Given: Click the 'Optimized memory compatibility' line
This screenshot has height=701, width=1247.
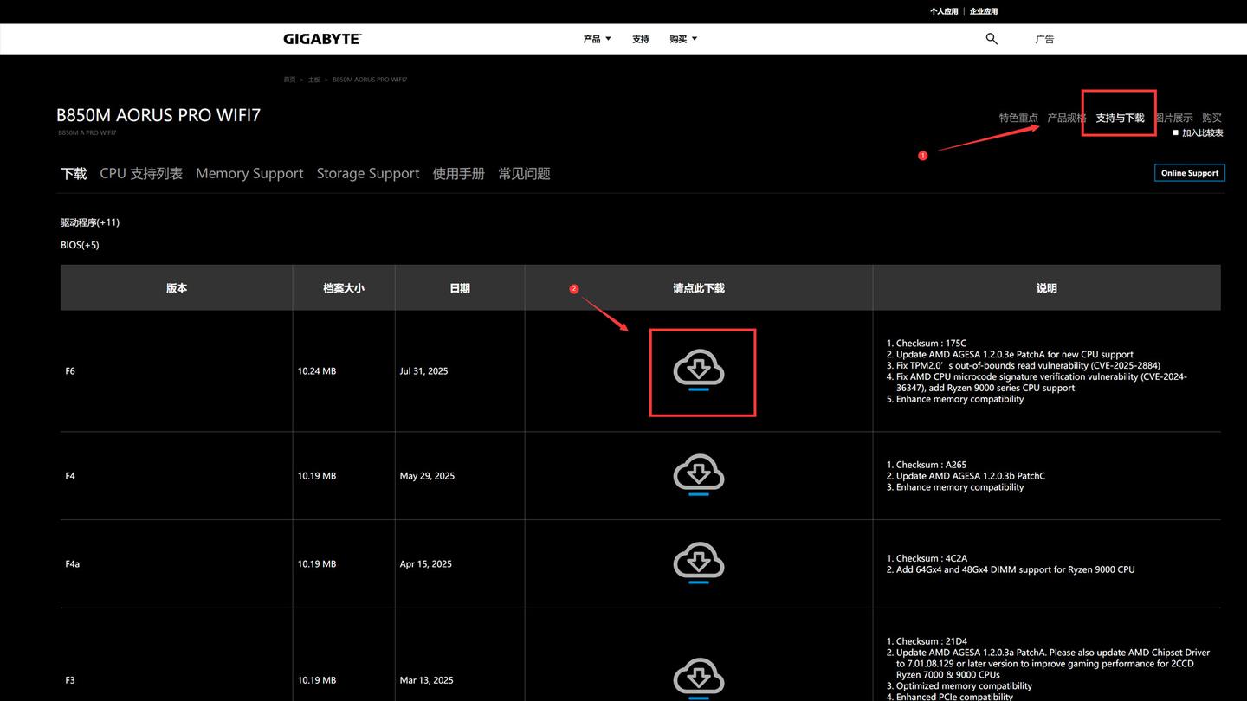Looking at the screenshot, I should pos(964,686).
